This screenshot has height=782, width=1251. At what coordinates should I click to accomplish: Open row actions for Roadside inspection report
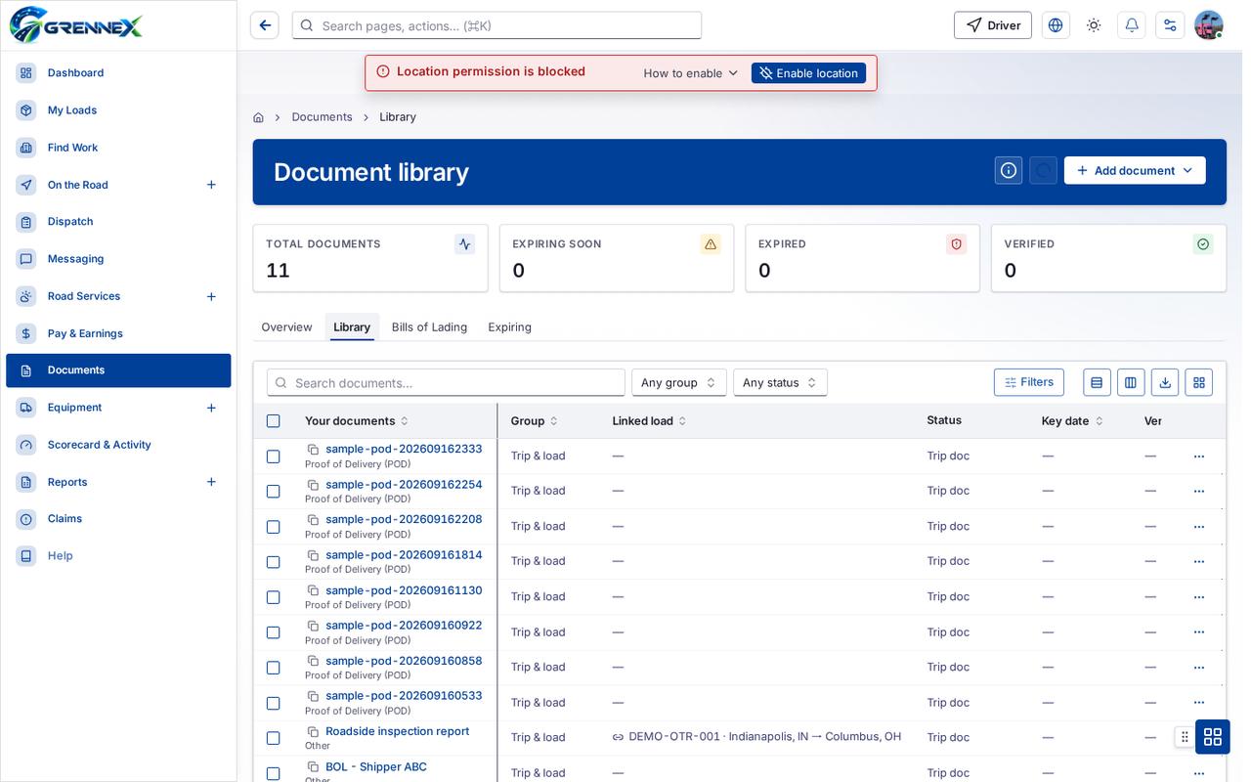1199,737
